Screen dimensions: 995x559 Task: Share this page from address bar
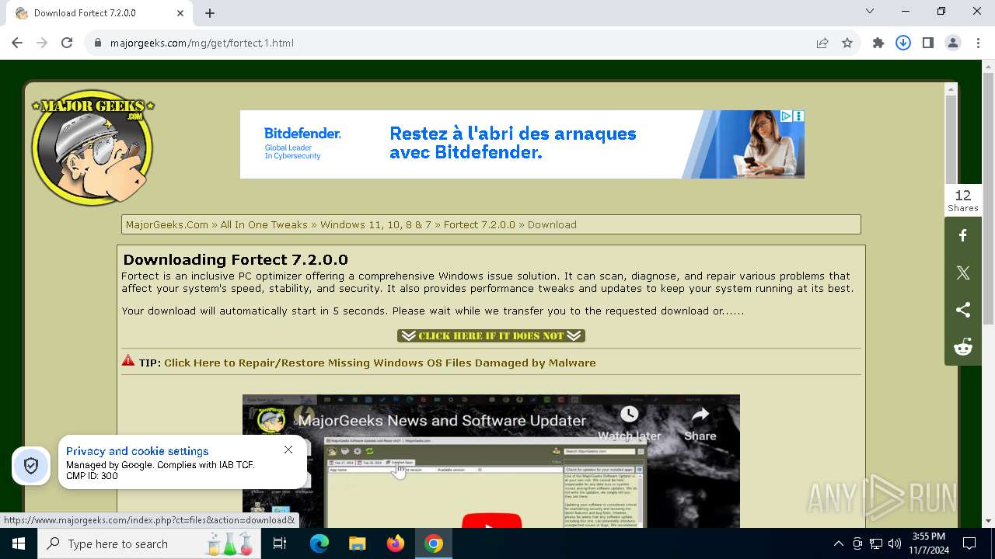pos(822,43)
